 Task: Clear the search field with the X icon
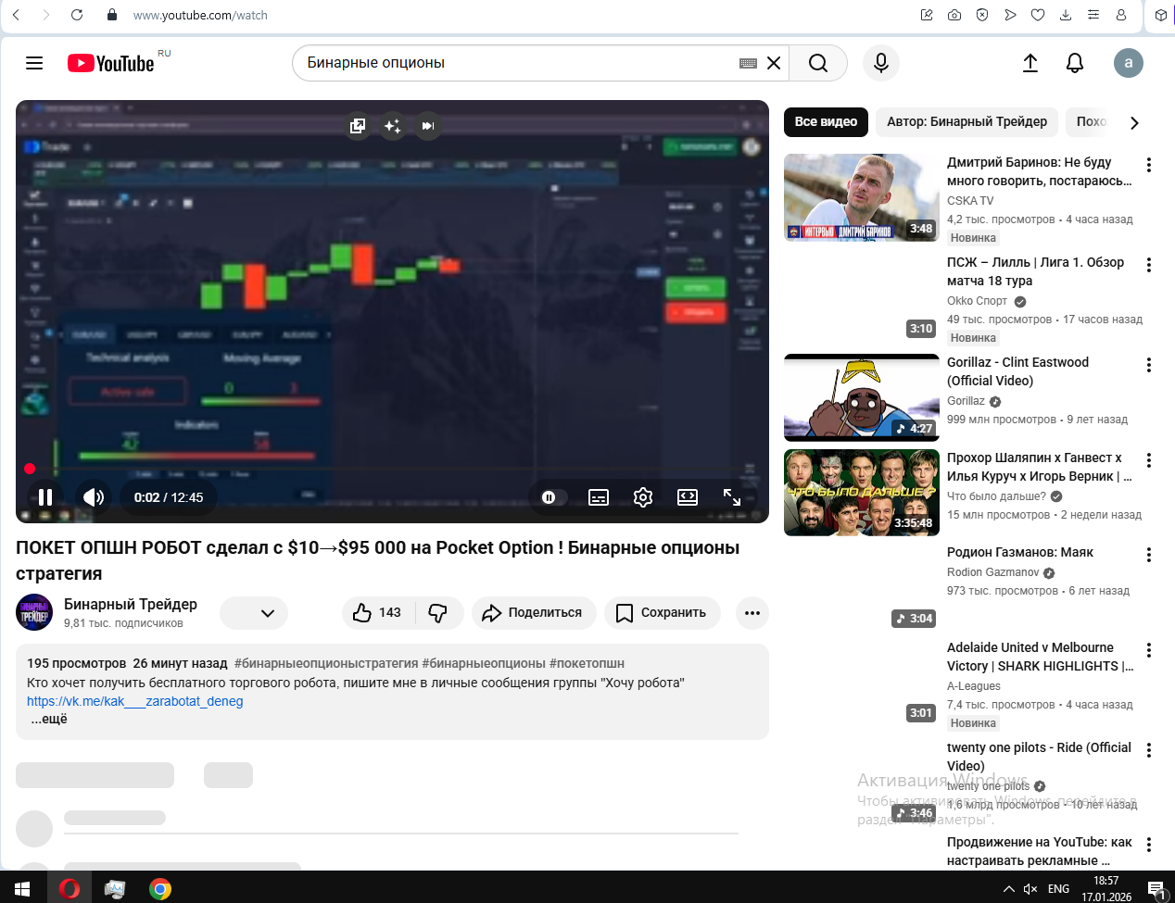pos(774,63)
